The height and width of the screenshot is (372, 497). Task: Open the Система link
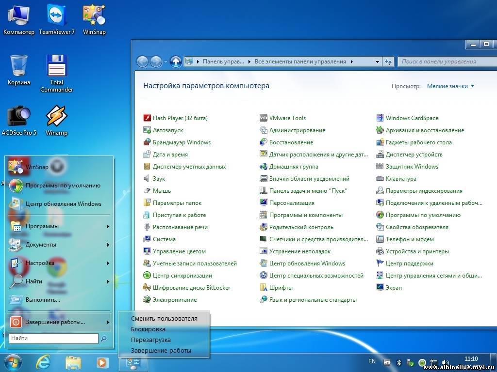click(164, 239)
